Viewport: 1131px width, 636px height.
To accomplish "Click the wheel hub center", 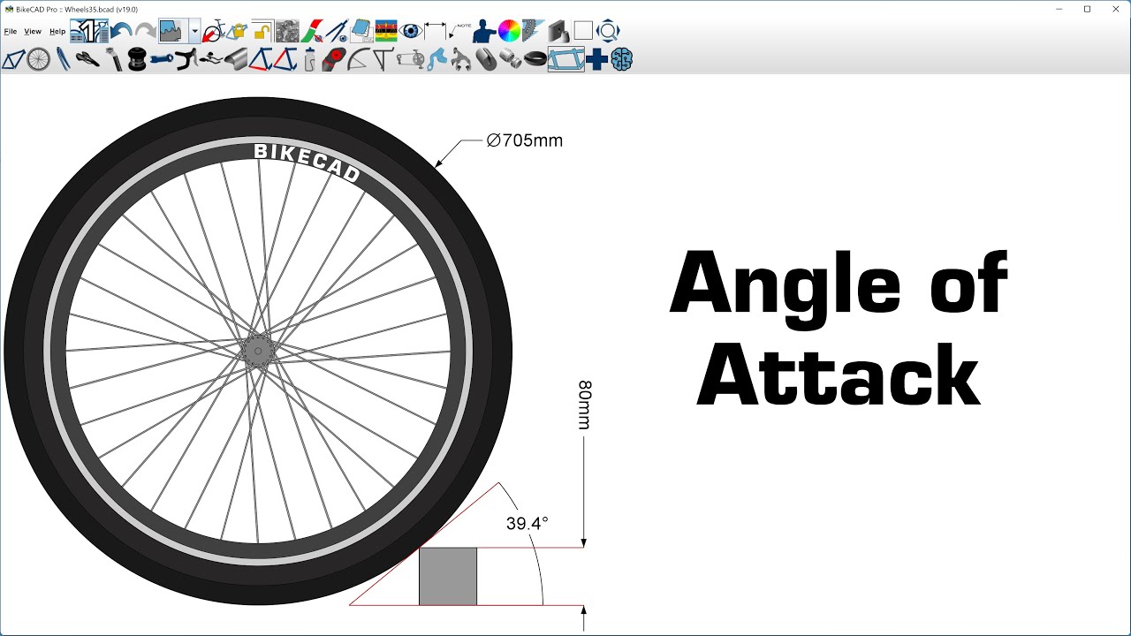I will (257, 351).
